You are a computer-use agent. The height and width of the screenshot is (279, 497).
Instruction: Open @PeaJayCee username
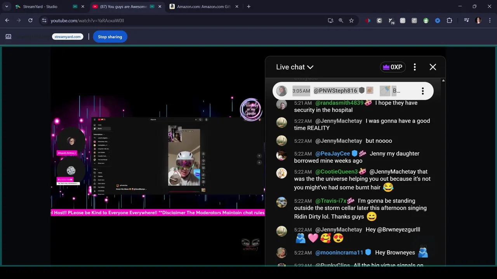[332, 153]
